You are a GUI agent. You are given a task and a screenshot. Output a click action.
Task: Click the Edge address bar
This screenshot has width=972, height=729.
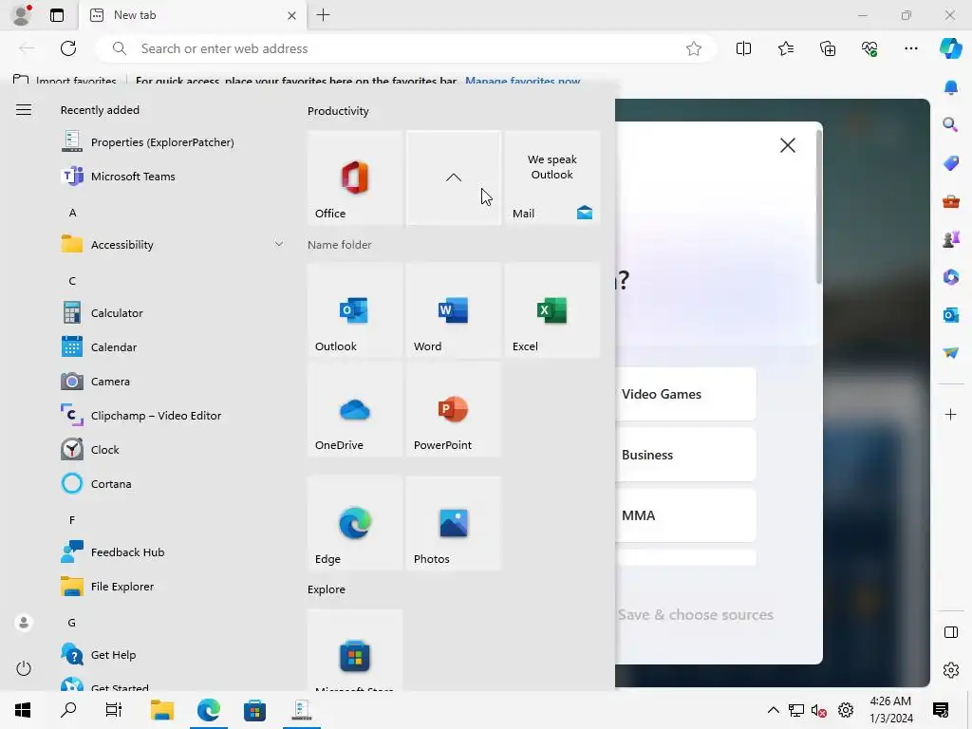coord(406,48)
